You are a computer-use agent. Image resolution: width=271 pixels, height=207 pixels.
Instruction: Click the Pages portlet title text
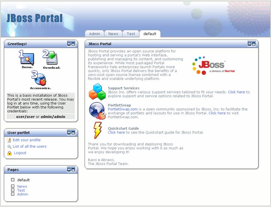[x=13, y=170]
